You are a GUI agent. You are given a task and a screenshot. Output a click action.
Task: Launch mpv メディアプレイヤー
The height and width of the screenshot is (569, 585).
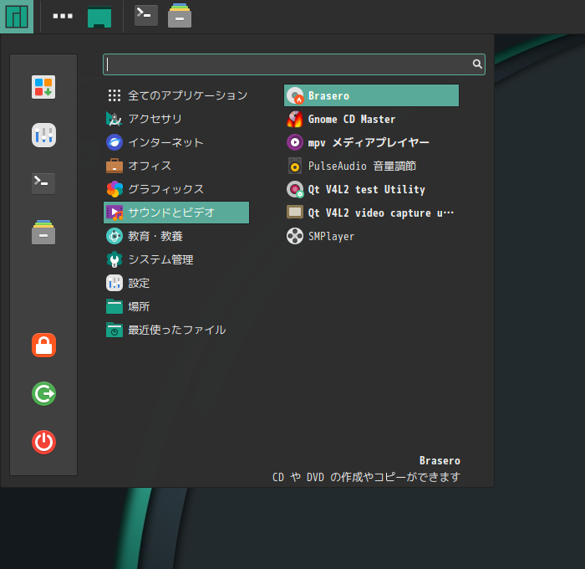372,142
